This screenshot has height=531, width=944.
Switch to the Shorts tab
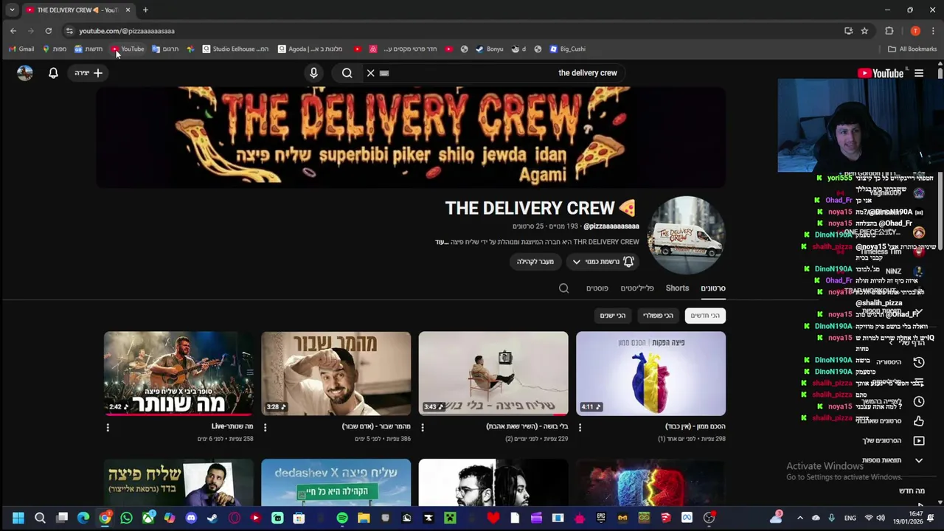pyautogui.click(x=677, y=288)
